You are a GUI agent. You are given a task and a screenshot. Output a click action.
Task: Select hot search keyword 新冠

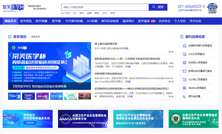(x=113, y=13)
